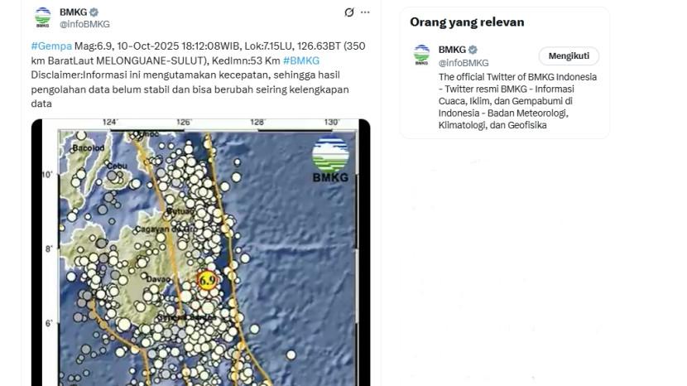Click the BMKG avatar in the tweet header
The height and width of the screenshot is (386, 687).
click(42, 17)
